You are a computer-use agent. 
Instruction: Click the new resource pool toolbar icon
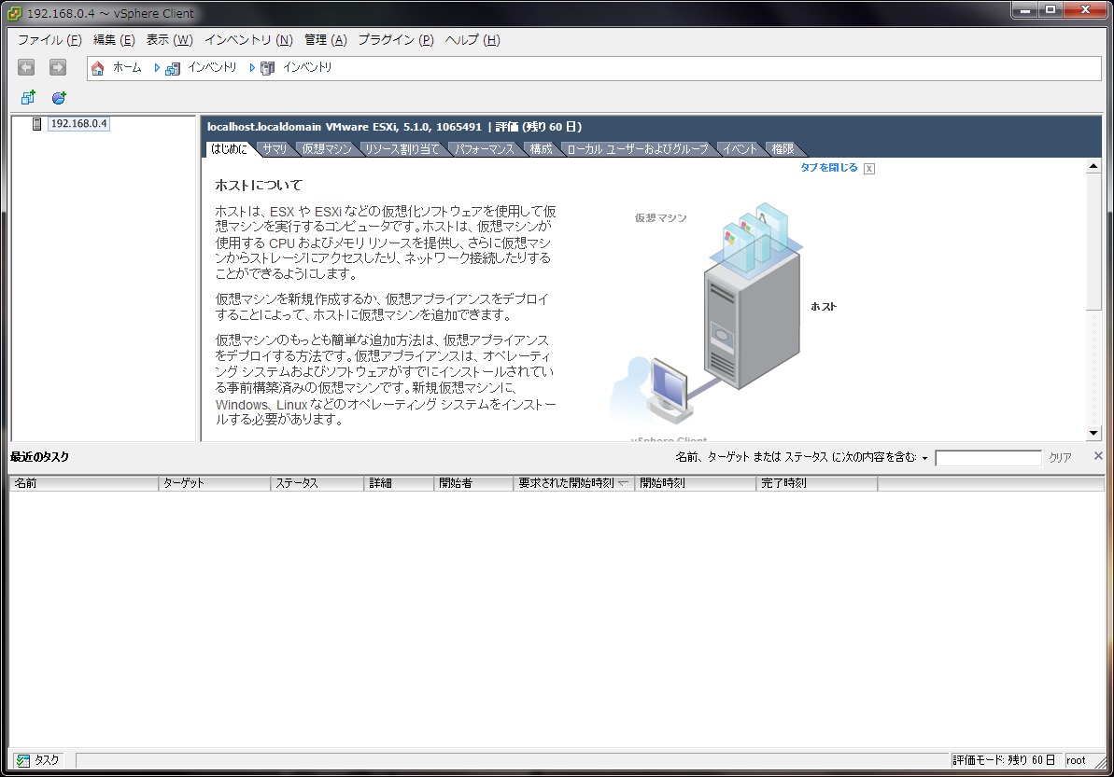coord(59,98)
